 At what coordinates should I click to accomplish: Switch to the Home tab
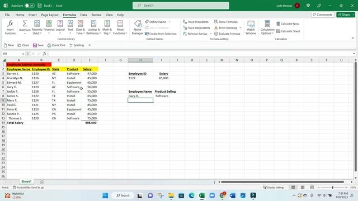[x=20, y=15]
